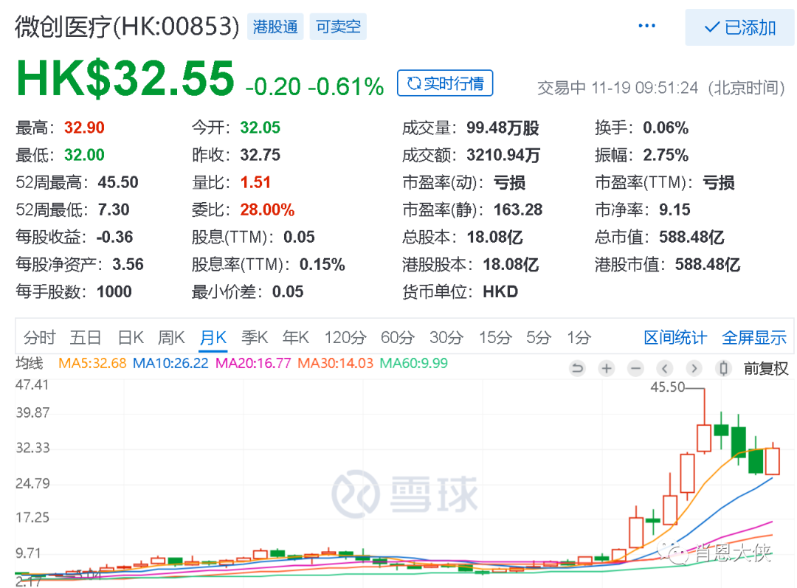Zoom in chart with plus icon
Viewport: 797px width, 588px height.
607,368
